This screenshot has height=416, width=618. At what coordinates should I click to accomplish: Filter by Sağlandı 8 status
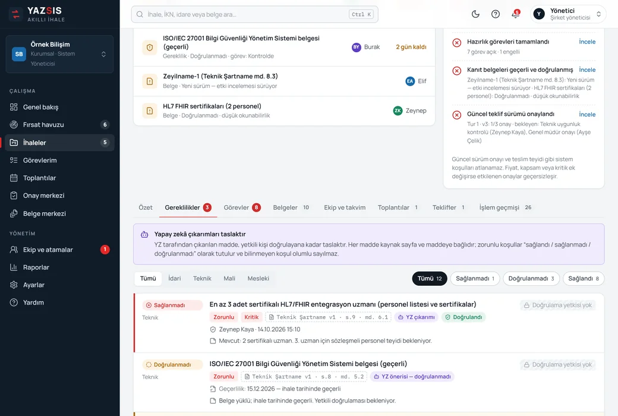pos(584,278)
